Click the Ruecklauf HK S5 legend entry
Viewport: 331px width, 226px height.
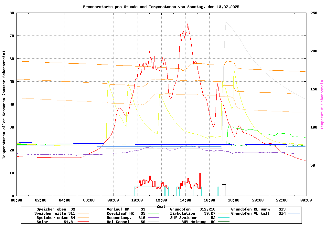click(126, 213)
